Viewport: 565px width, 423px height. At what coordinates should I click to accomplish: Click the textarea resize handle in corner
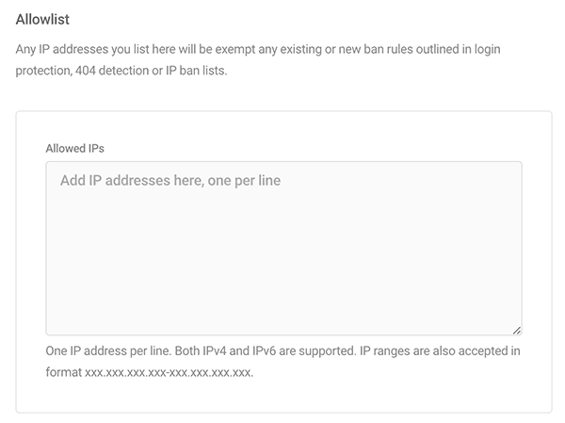click(517, 331)
